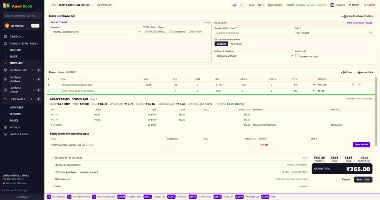380x200 pixels.
Task: Create new Purchase Challan via plus icon
Action: click(38, 79)
